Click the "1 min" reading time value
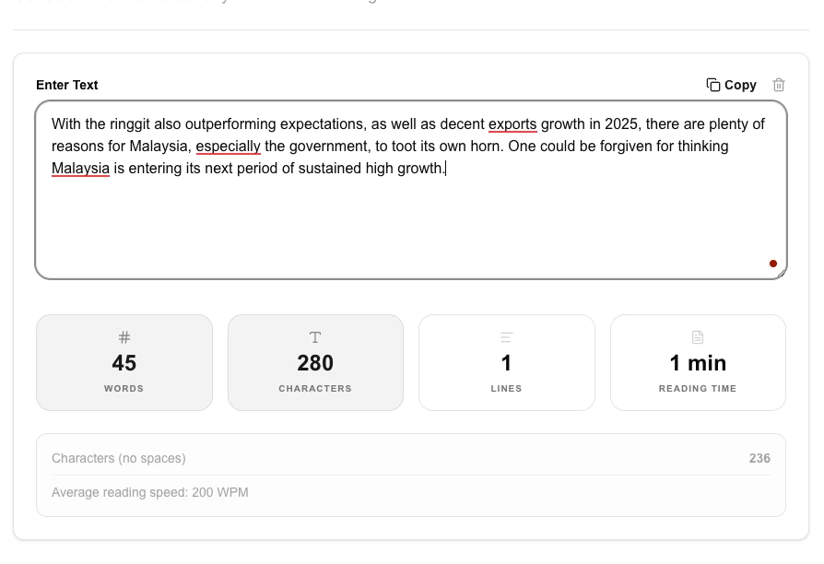The height and width of the screenshot is (564, 824). [698, 363]
